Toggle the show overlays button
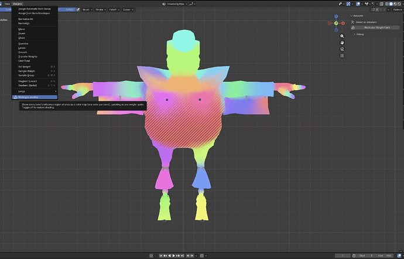 (x=358, y=4)
